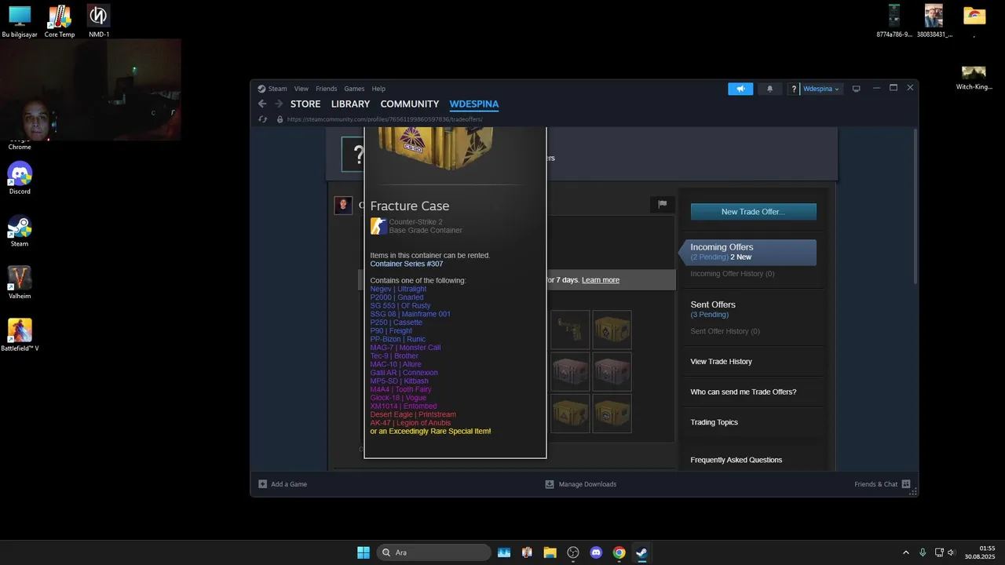
Task: Open View Trade History
Action: (x=721, y=362)
